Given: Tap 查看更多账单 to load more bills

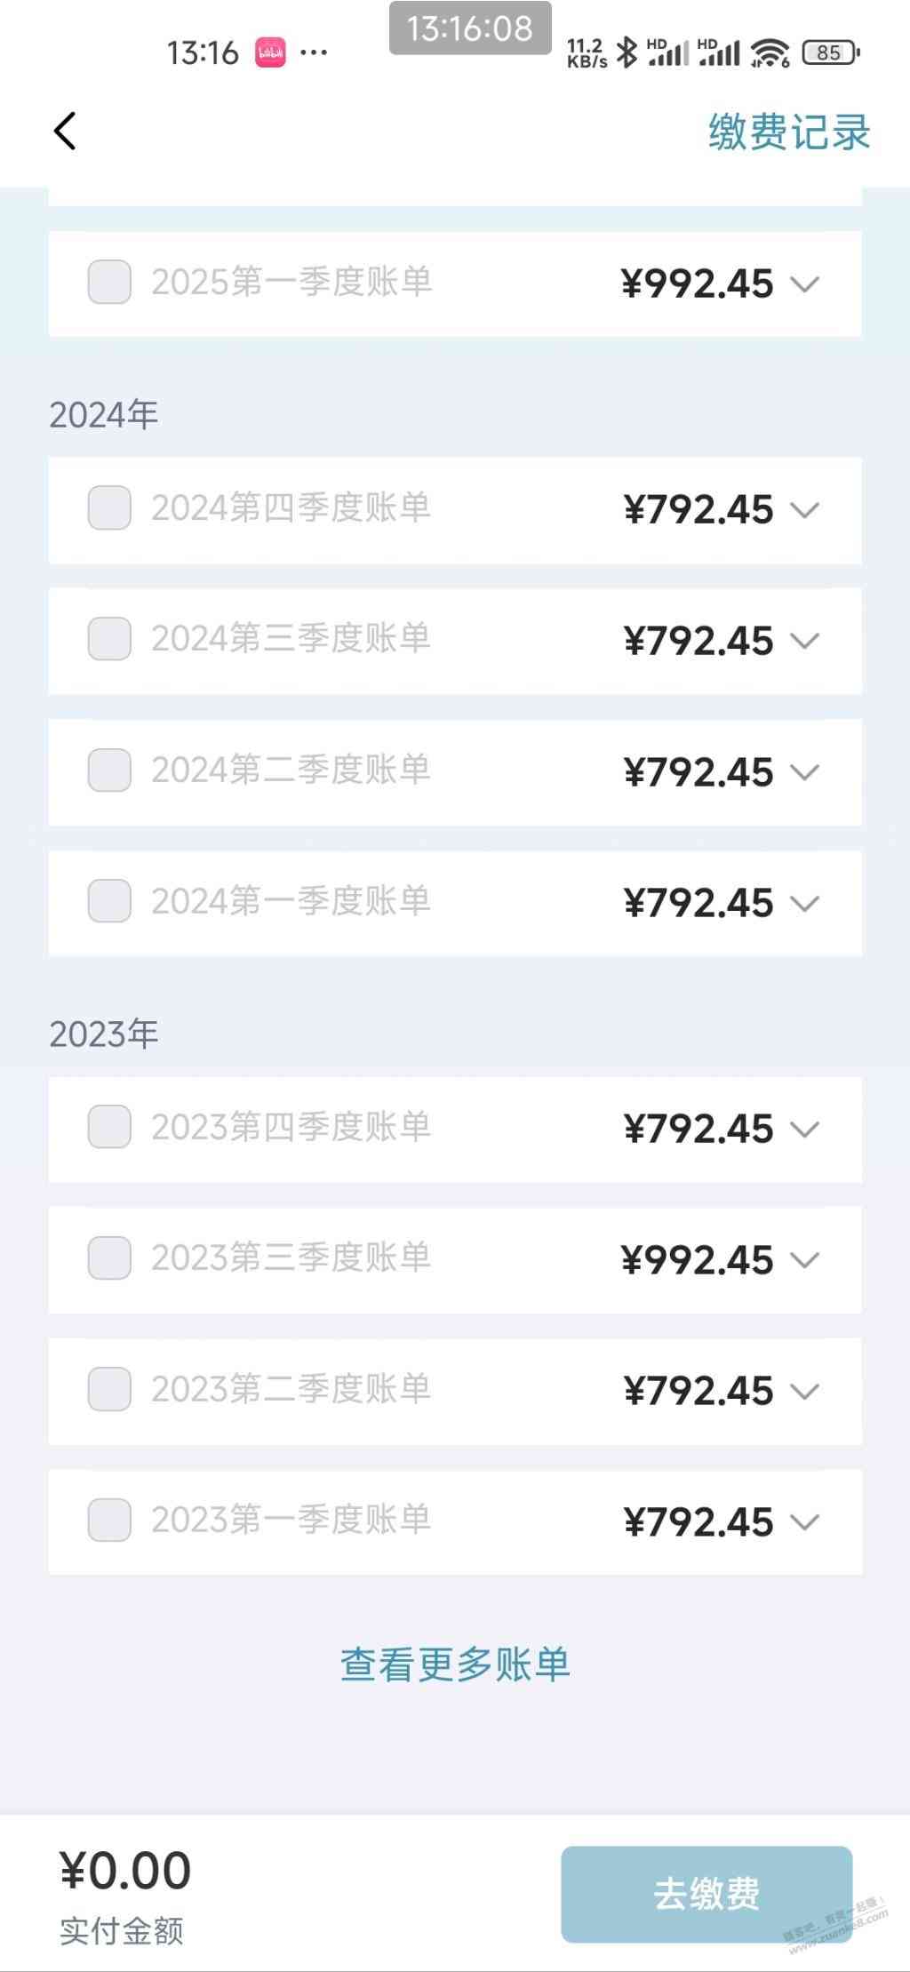Looking at the screenshot, I should (x=455, y=1664).
